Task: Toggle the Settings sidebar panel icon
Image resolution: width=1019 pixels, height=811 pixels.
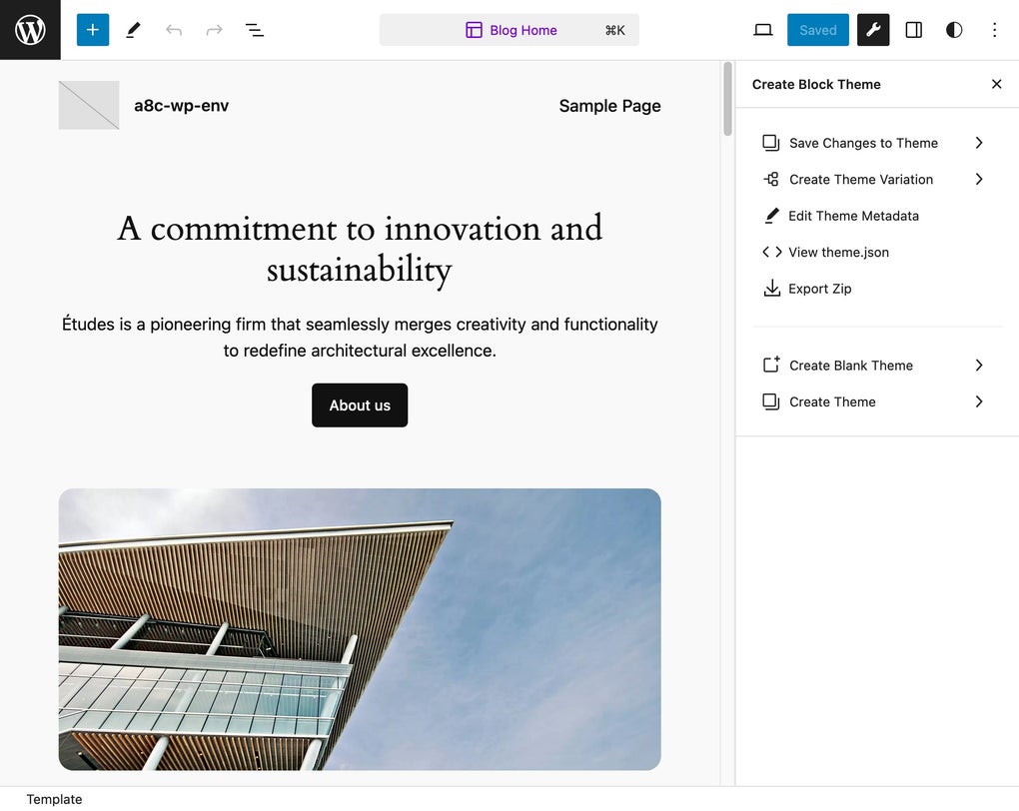Action: point(913,30)
